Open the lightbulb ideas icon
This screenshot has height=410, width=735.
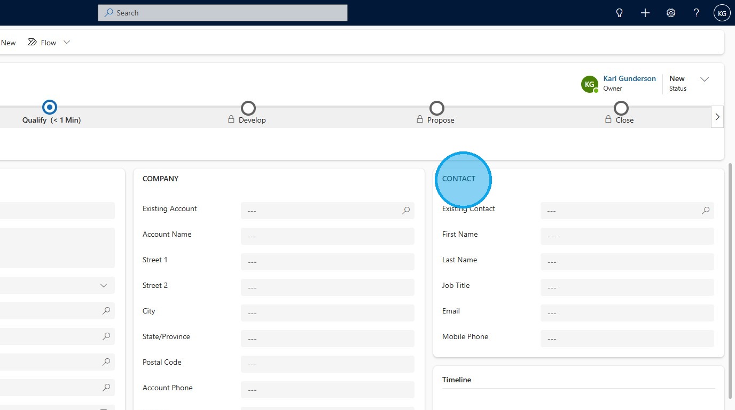click(620, 13)
